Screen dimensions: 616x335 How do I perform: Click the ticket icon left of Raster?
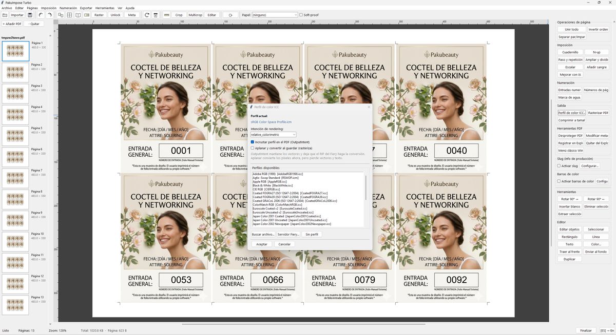pos(87,15)
